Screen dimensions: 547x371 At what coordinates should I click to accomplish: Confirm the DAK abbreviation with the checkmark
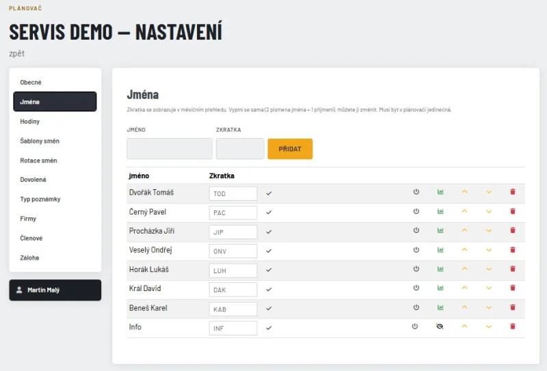[x=269, y=290]
